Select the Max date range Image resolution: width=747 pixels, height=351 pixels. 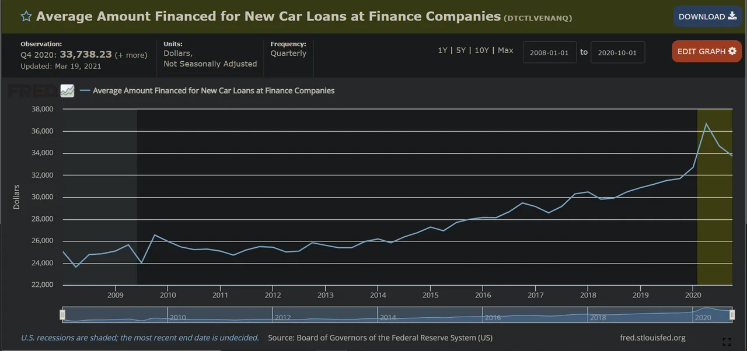(x=505, y=51)
